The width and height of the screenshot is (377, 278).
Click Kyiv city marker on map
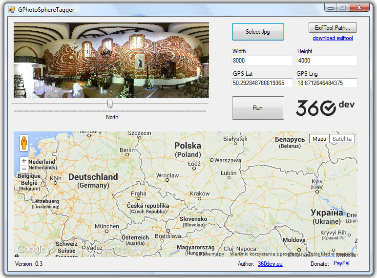tap(317, 192)
